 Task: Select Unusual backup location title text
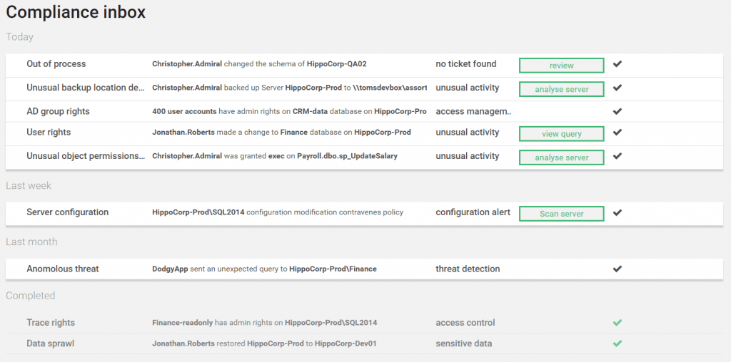[86, 88]
